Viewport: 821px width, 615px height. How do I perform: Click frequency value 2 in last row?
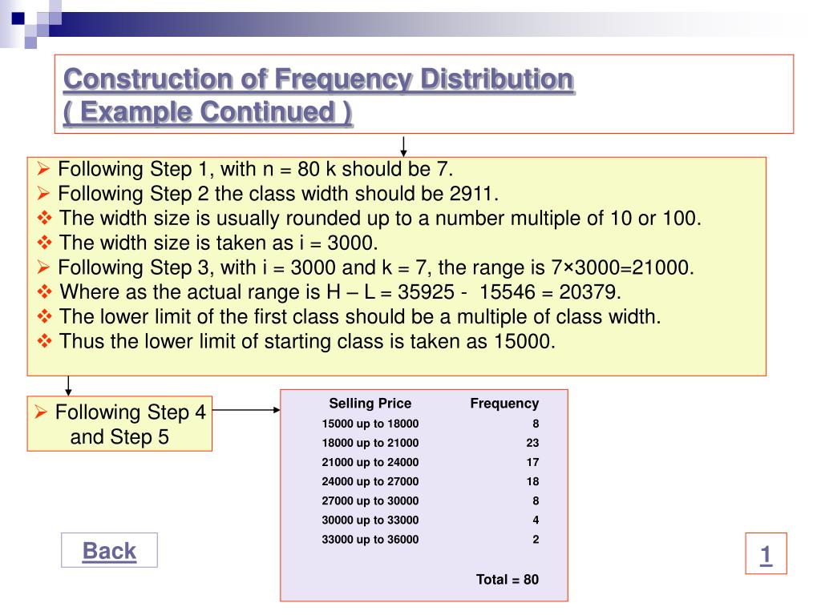pos(536,540)
